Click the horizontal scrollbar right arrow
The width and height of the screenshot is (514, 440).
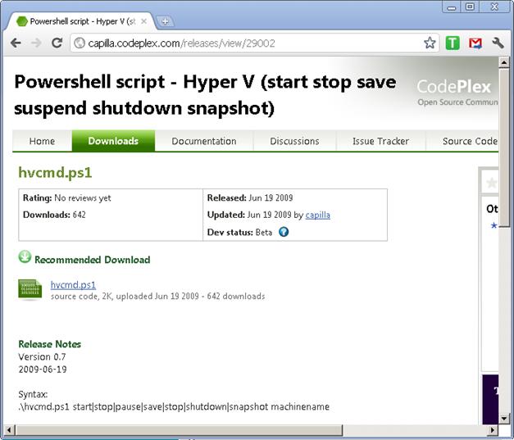[x=493, y=429]
